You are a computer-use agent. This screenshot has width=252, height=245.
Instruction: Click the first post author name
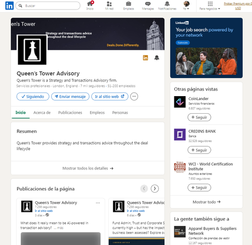(x=56, y=203)
